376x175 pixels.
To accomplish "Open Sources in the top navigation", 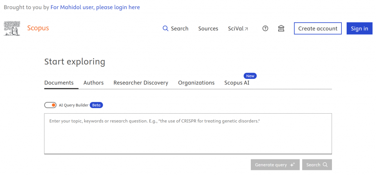I will (x=208, y=28).
